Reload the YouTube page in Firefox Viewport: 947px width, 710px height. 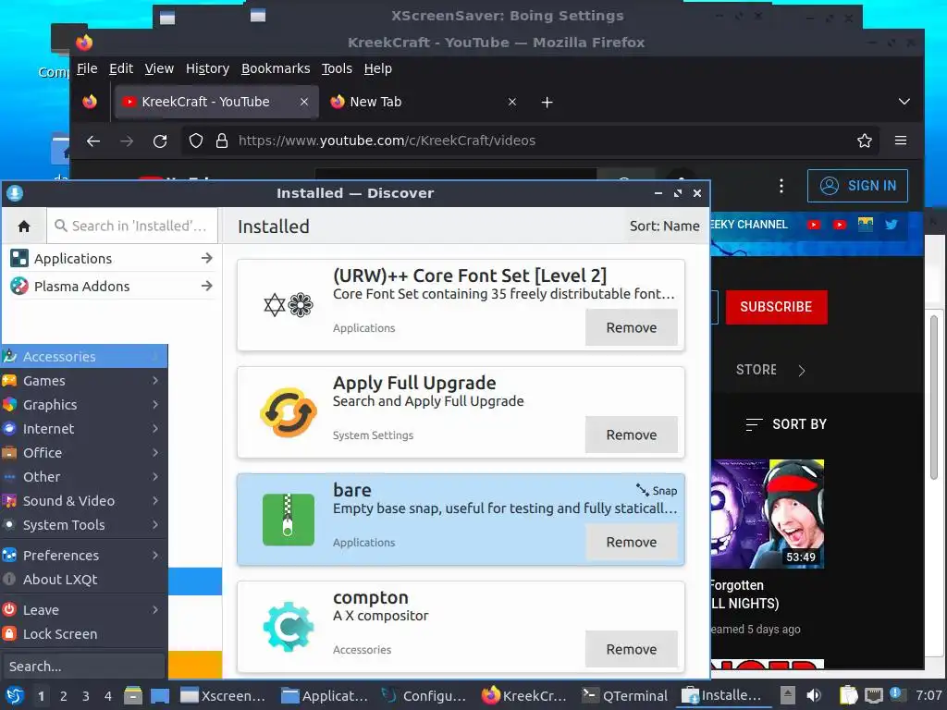tap(160, 141)
